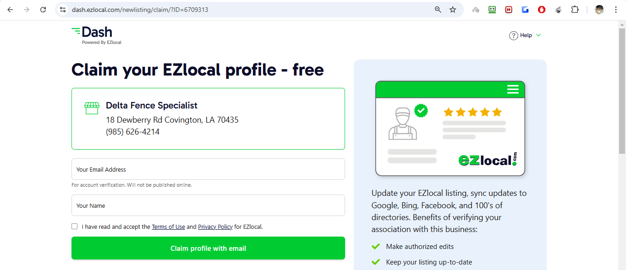Image resolution: width=626 pixels, height=270 pixels.
Task: View site information in address bar
Action: tap(63, 10)
